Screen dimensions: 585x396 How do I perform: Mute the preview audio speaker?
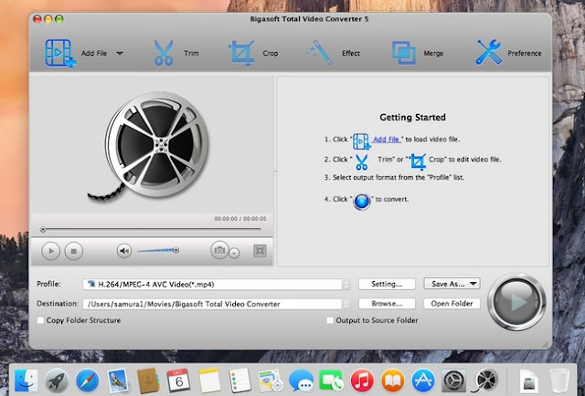(x=124, y=251)
